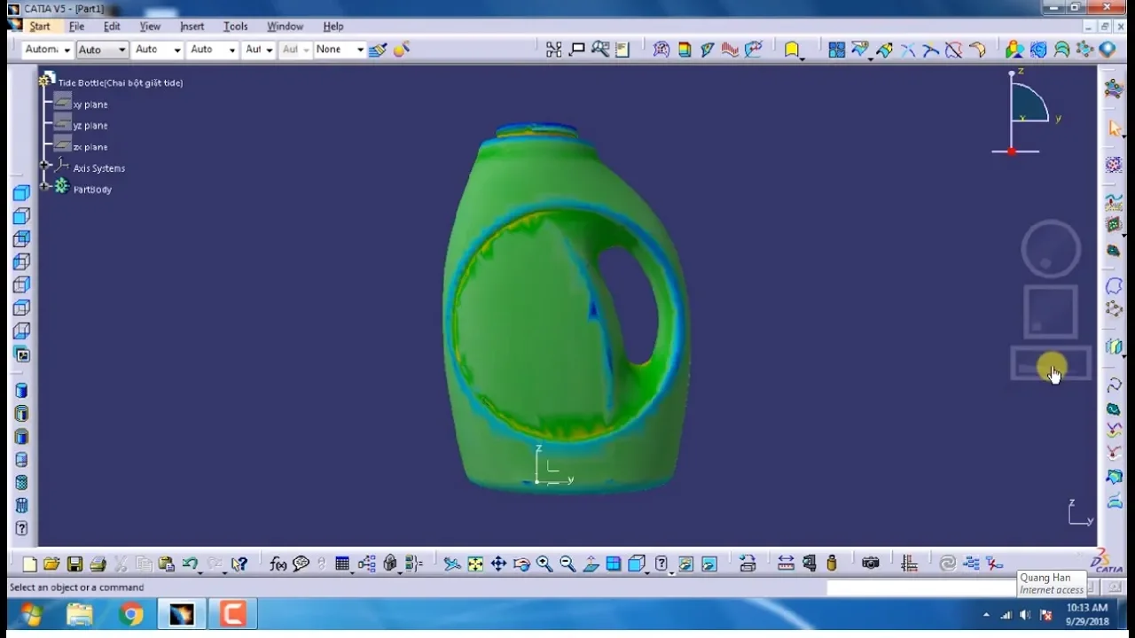Click the Create Multi-View icon
Screen dimensions: 1135x638
614,564
